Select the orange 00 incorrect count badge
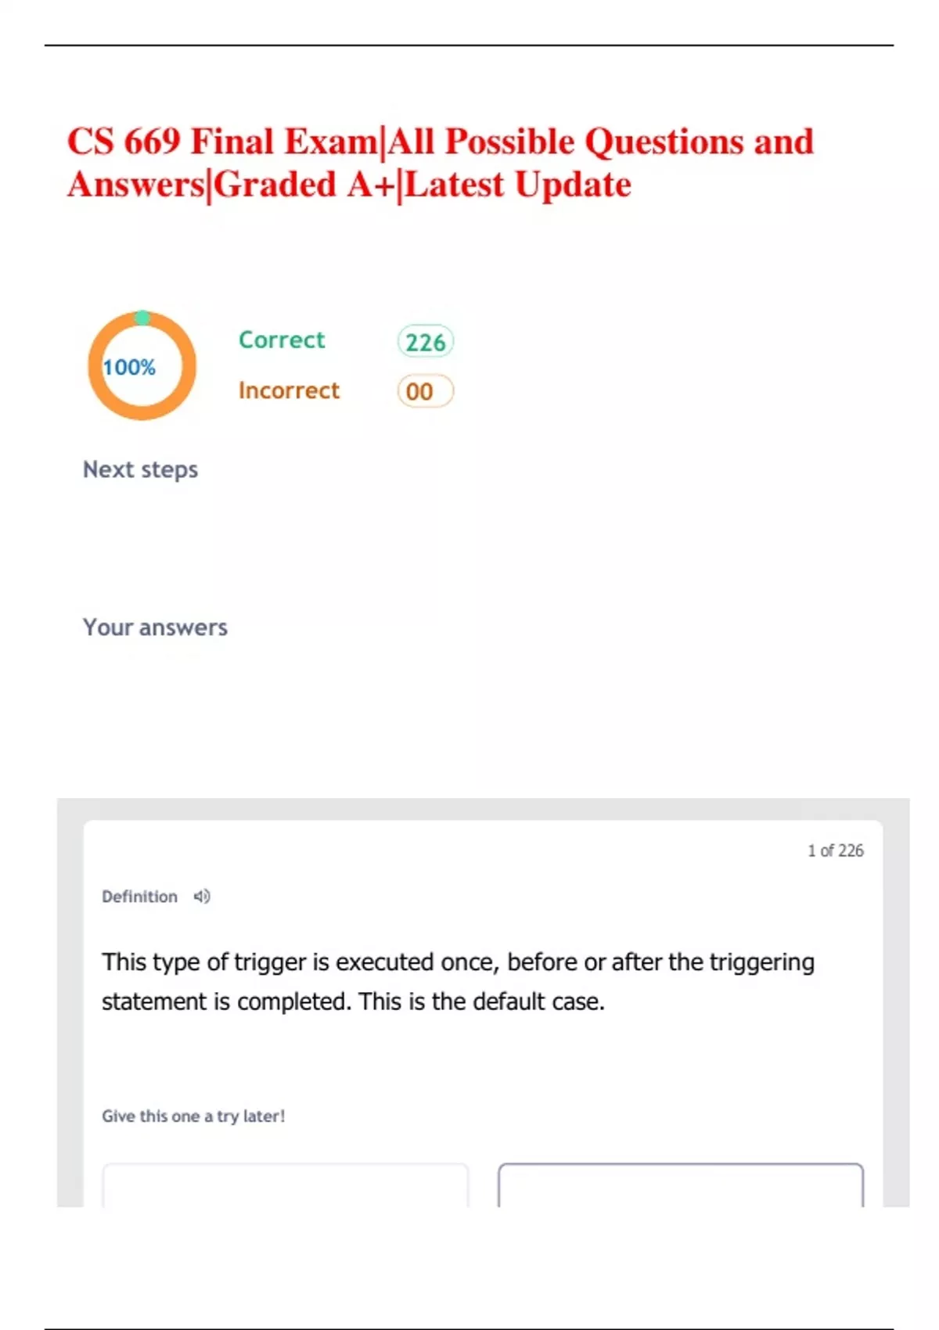 tap(425, 391)
